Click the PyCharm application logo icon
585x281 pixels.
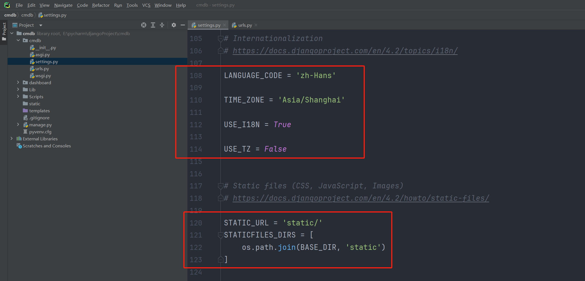coord(7,5)
